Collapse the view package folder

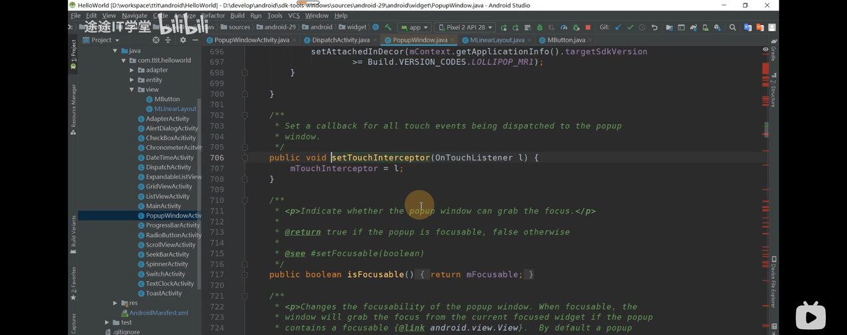132,90
